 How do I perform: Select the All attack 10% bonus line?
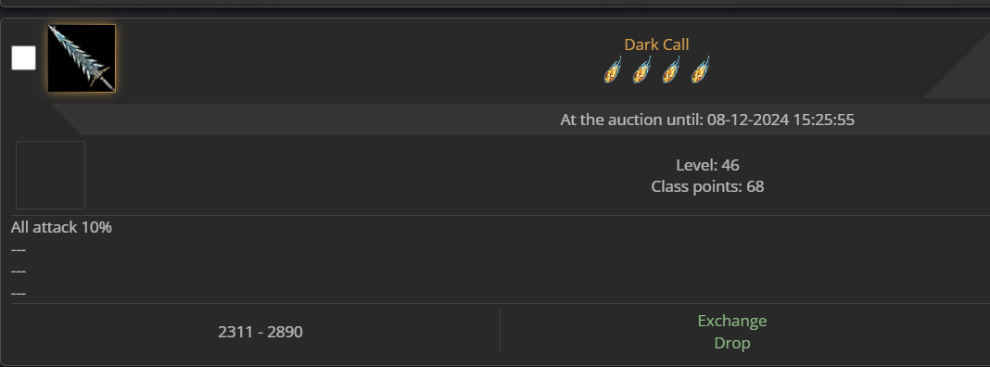61,227
